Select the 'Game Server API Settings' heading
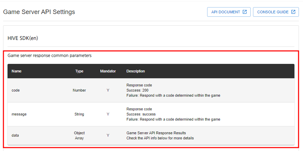The height and width of the screenshot is (151, 303). pyautogui.click(x=39, y=12)
